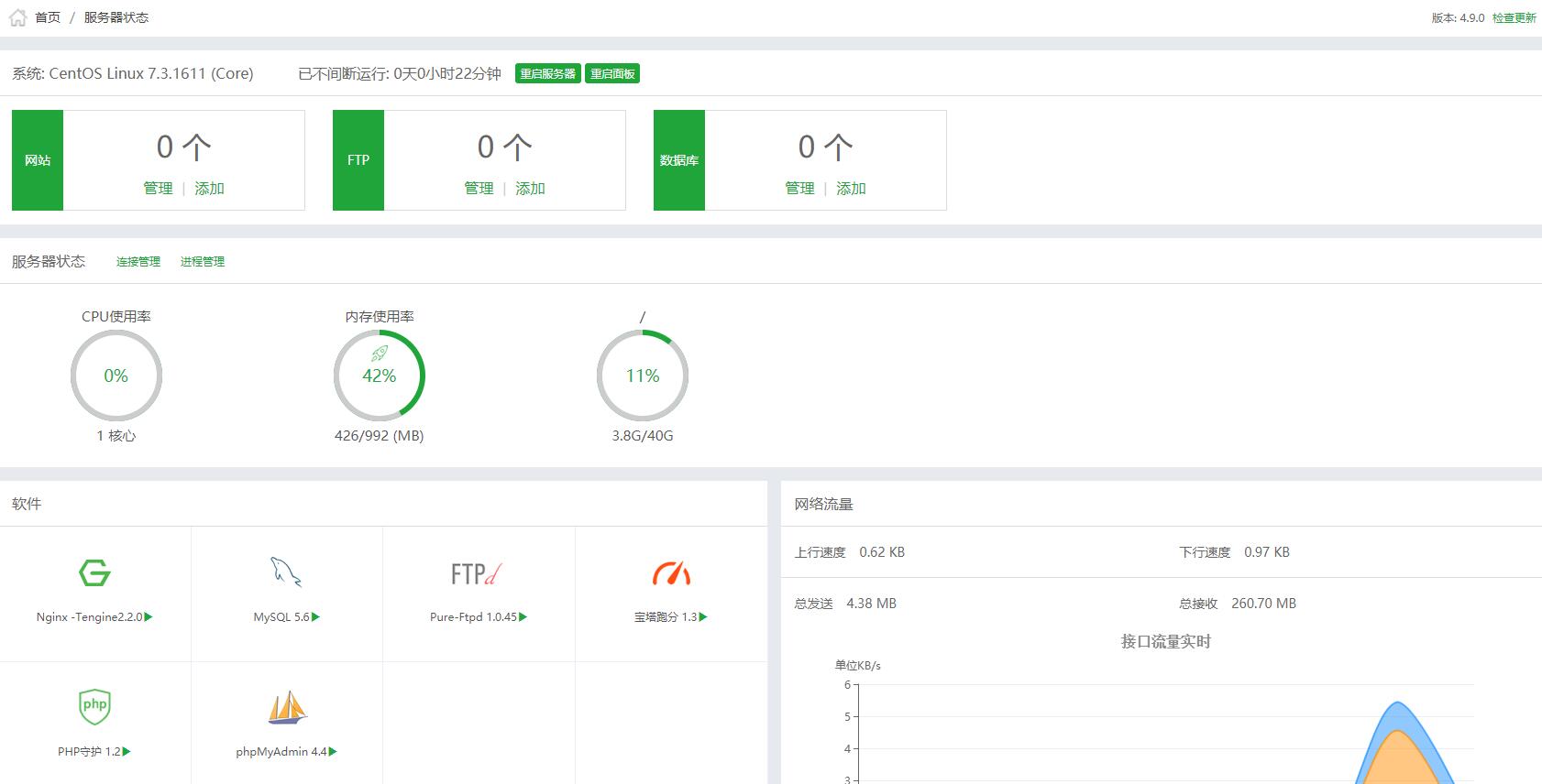
Task: Click the 重启服务器 button
Action: point(548,74)
